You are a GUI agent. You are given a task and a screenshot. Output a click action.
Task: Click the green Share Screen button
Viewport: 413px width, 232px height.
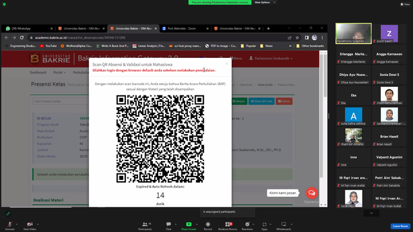pyautogui.click(x=188, y=226)
